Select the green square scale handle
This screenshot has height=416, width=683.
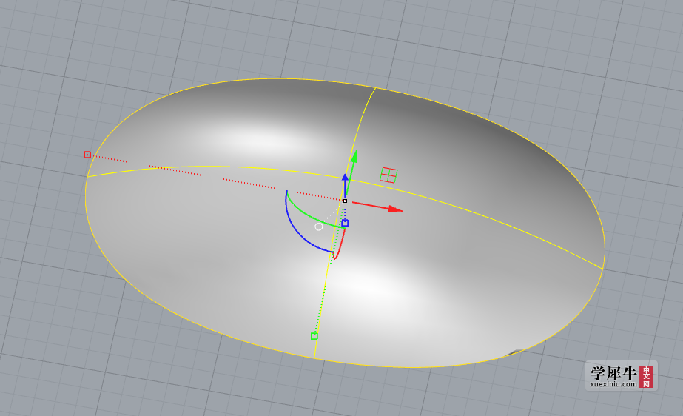pyautogui.click(x=314, y=336)
